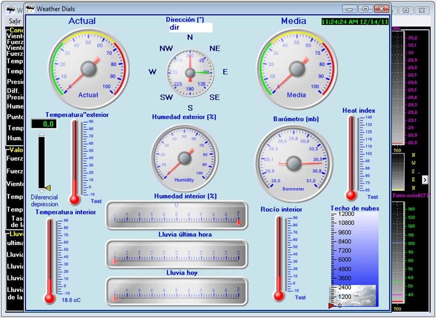
Task: Click the 'Diferencial depression' label
Action: pos(44,200)
